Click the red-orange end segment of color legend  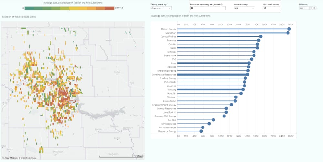click(109, 8)
